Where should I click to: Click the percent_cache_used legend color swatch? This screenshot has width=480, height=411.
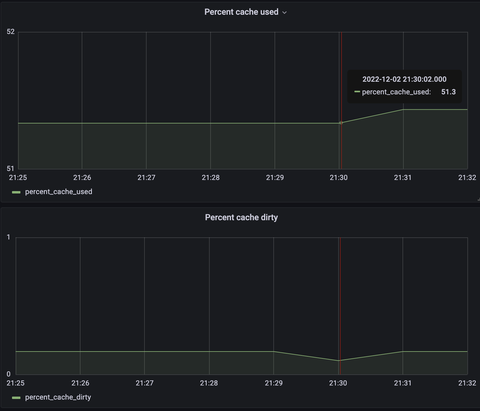click(x=16, y=192)
